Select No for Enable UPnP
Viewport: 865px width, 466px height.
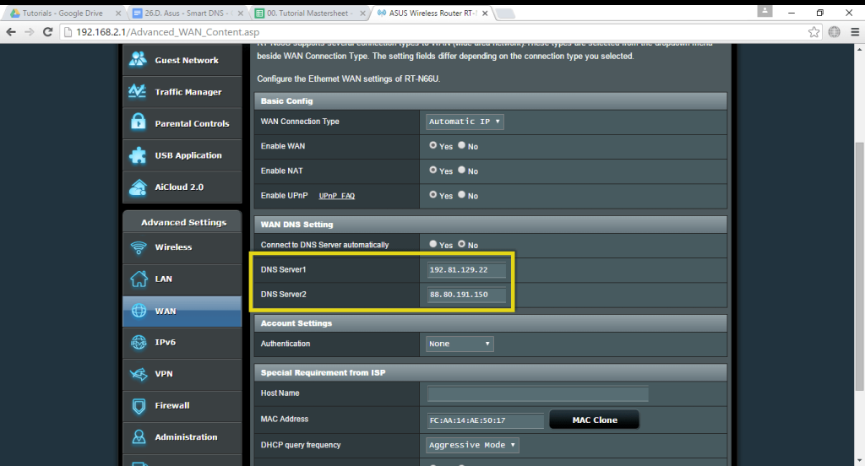click(x=462, y=195)
